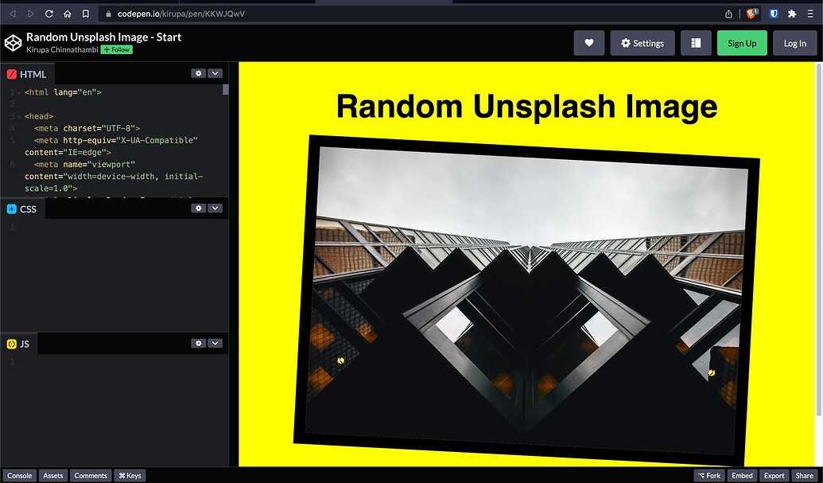
Task: Open the CSS panel settings gear
Action: click(198, 208)
